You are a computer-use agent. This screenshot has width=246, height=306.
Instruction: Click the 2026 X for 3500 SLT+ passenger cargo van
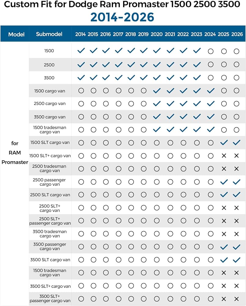237,299
